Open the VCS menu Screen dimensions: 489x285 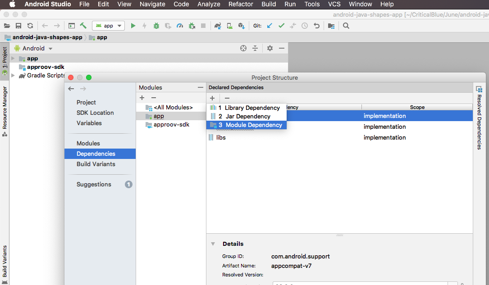click(334, 4)
